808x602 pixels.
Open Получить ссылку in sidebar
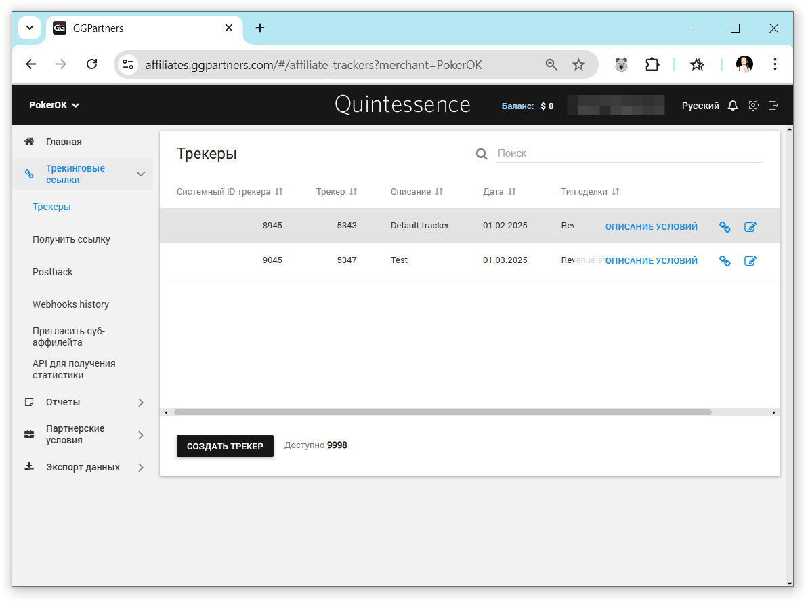coord(71,239)
